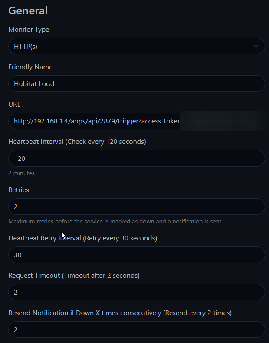This screenshot has width=269, height=343.
Task: Focus the Request Timeout input field
Action: coord(136,293)
